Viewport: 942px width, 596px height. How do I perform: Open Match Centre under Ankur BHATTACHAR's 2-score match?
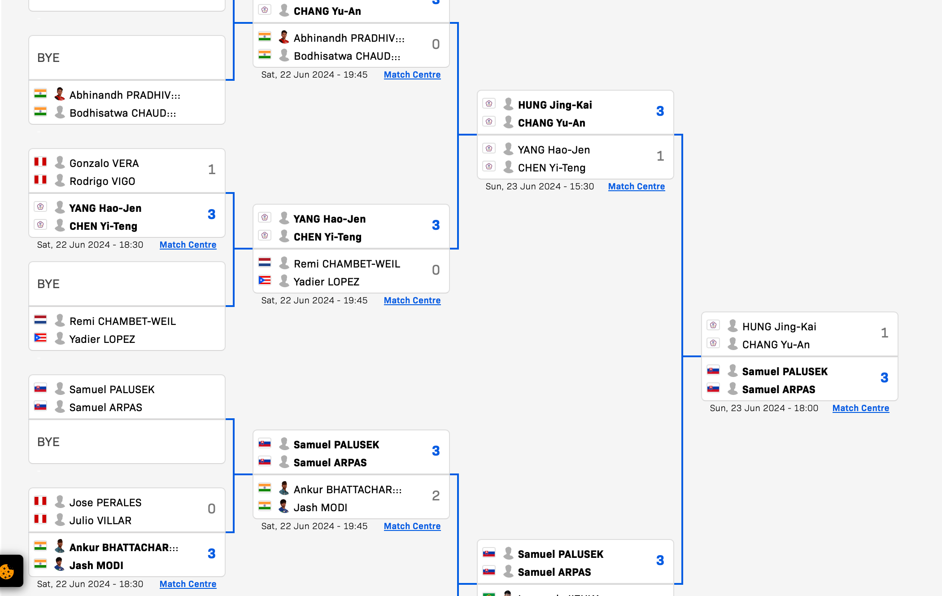tap(412, 526)
